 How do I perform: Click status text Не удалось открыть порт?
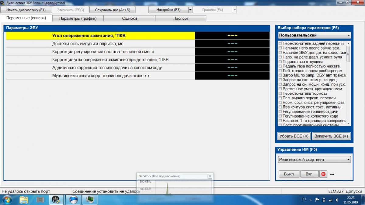26,191
